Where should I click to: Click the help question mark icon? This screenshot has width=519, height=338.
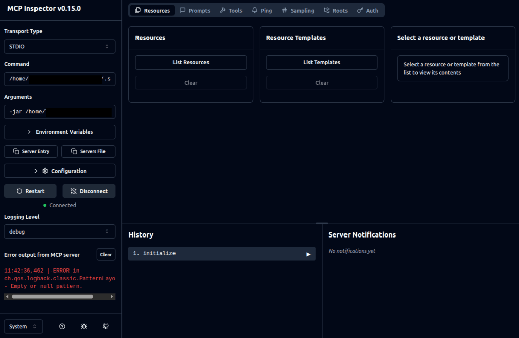click(x=62, y=326)
